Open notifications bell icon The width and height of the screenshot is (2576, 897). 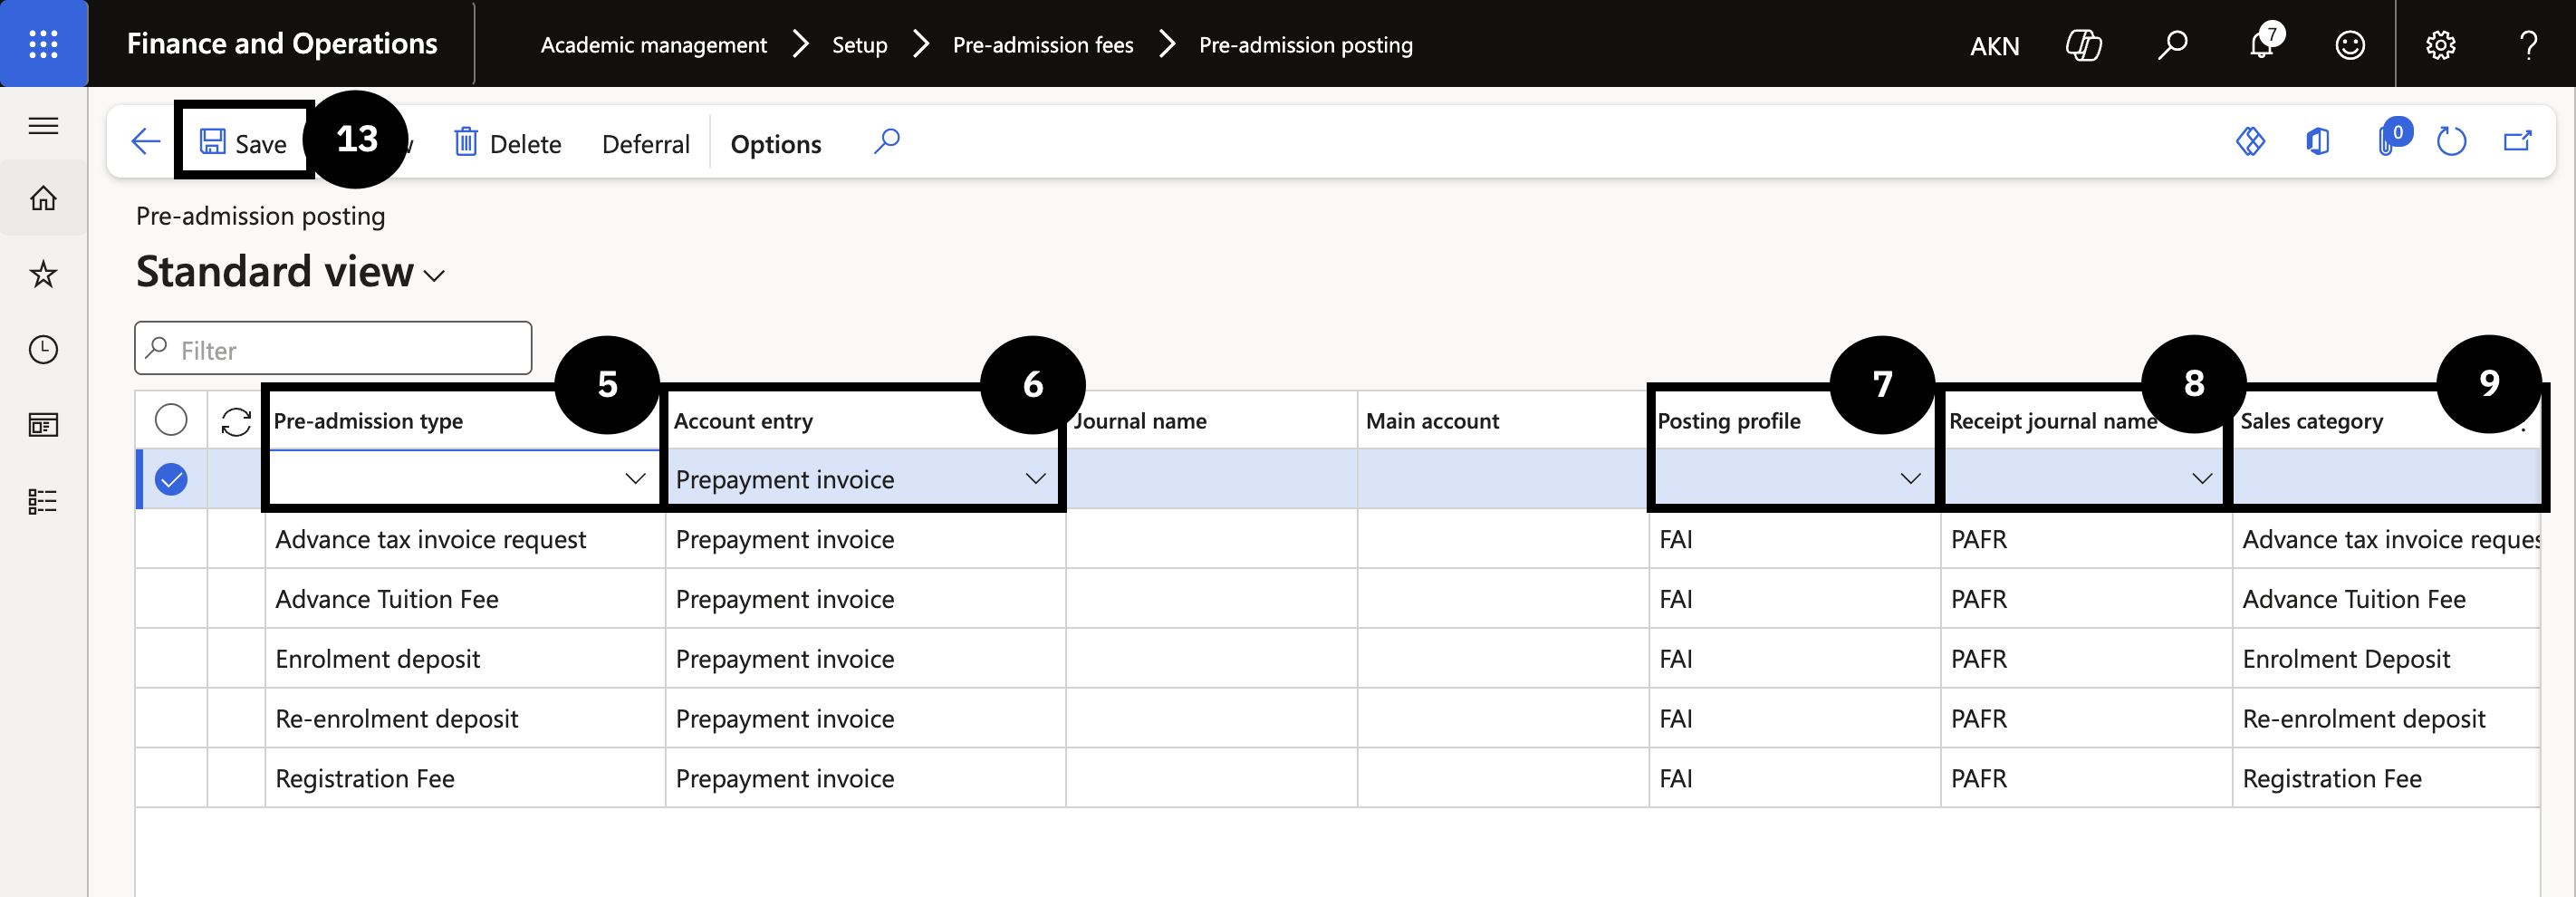coord(2262,45)
